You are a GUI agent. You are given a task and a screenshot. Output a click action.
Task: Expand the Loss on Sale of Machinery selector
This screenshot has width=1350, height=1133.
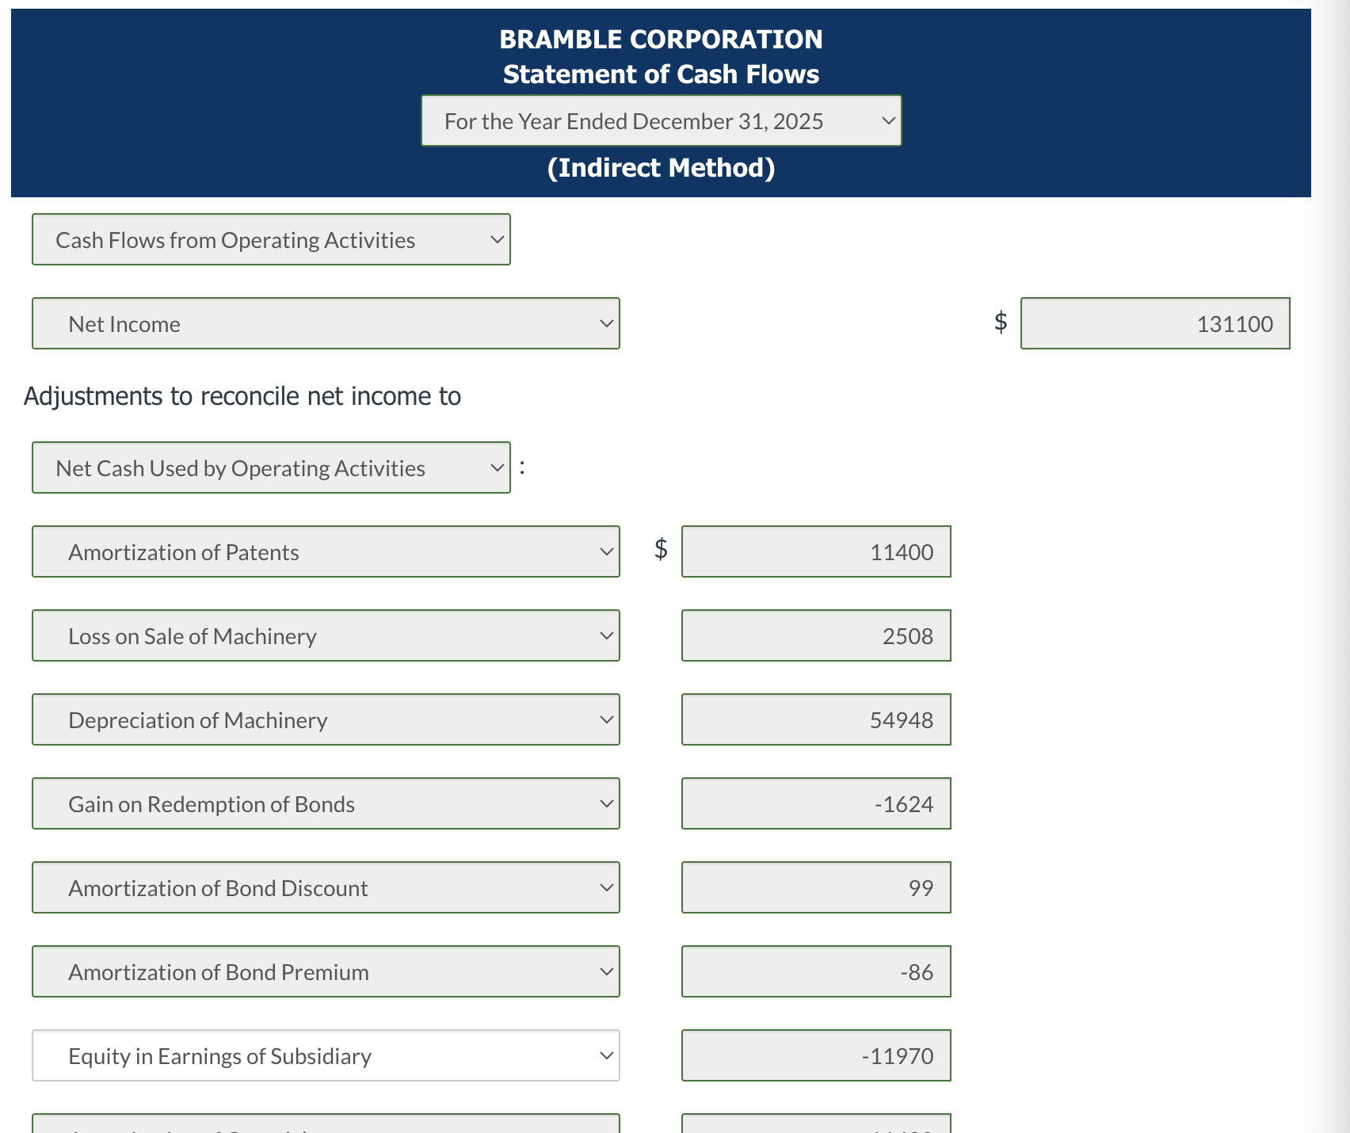(x=325, y=635)
